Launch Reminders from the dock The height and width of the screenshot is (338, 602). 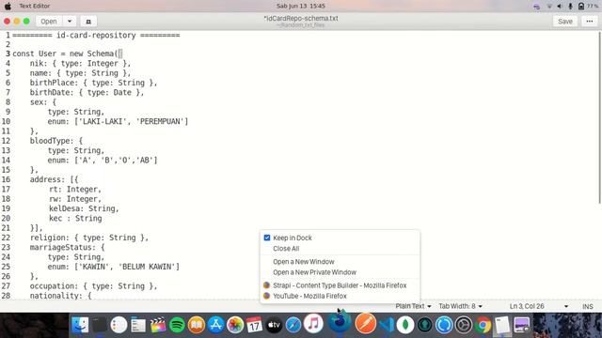tap(119, 325)
